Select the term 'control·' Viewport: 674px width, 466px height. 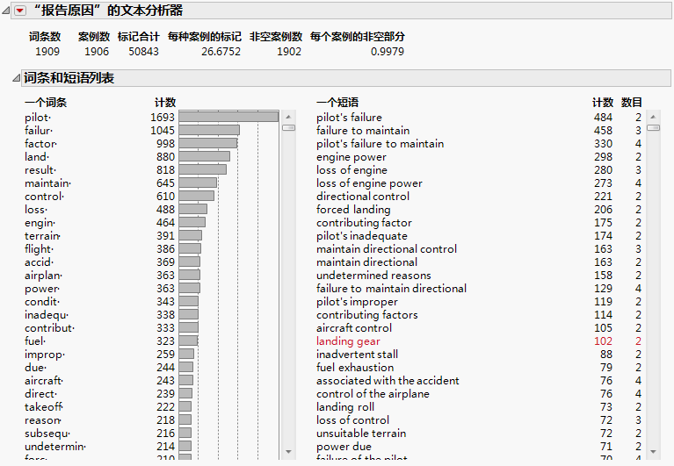pyautogui.click(x=44, y=197)
